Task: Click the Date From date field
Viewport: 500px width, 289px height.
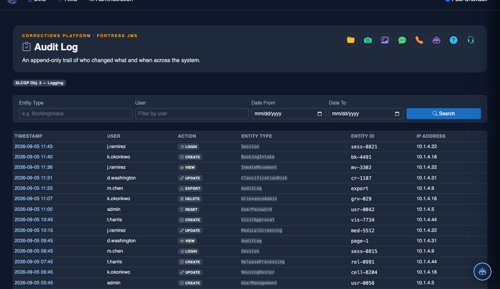Action: tap(289, 113)
